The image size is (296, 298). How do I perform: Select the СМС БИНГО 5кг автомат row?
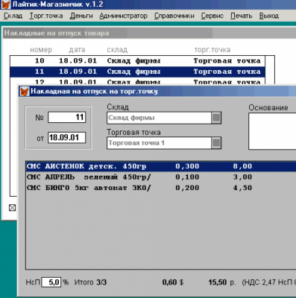coord(161,188)
